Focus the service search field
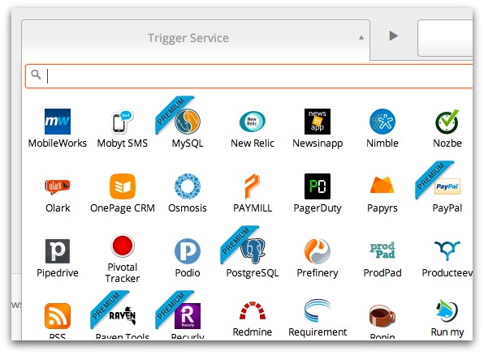 pos(248,76)
